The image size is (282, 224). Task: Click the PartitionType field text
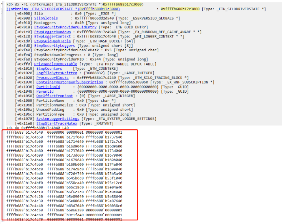click(50, 114)
